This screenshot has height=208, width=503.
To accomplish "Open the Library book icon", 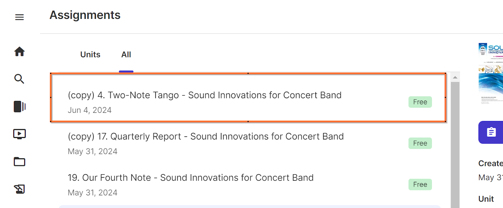I will [x=19, y=107].
